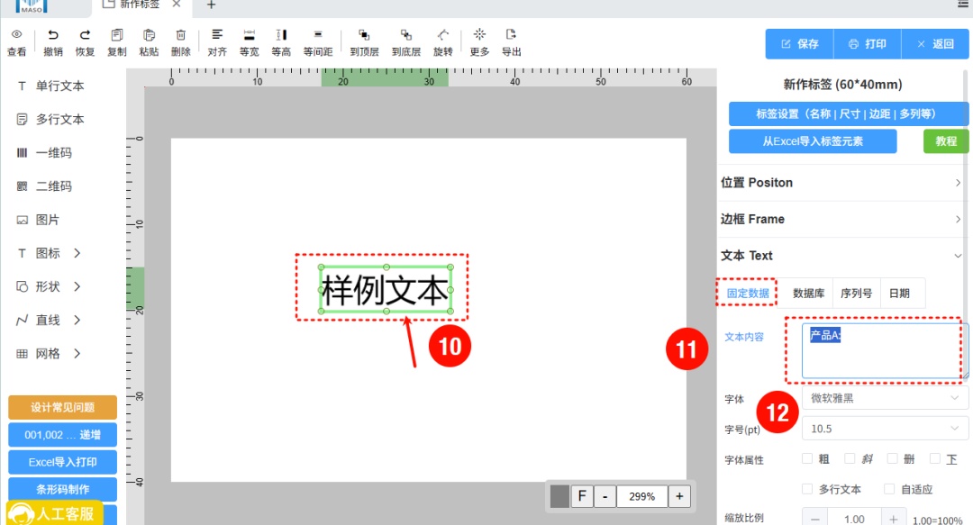Open the 字号 font size dropdown 10.5
Image resolution: width=973 pixels, height=525 pixels.
click(885, 429)
